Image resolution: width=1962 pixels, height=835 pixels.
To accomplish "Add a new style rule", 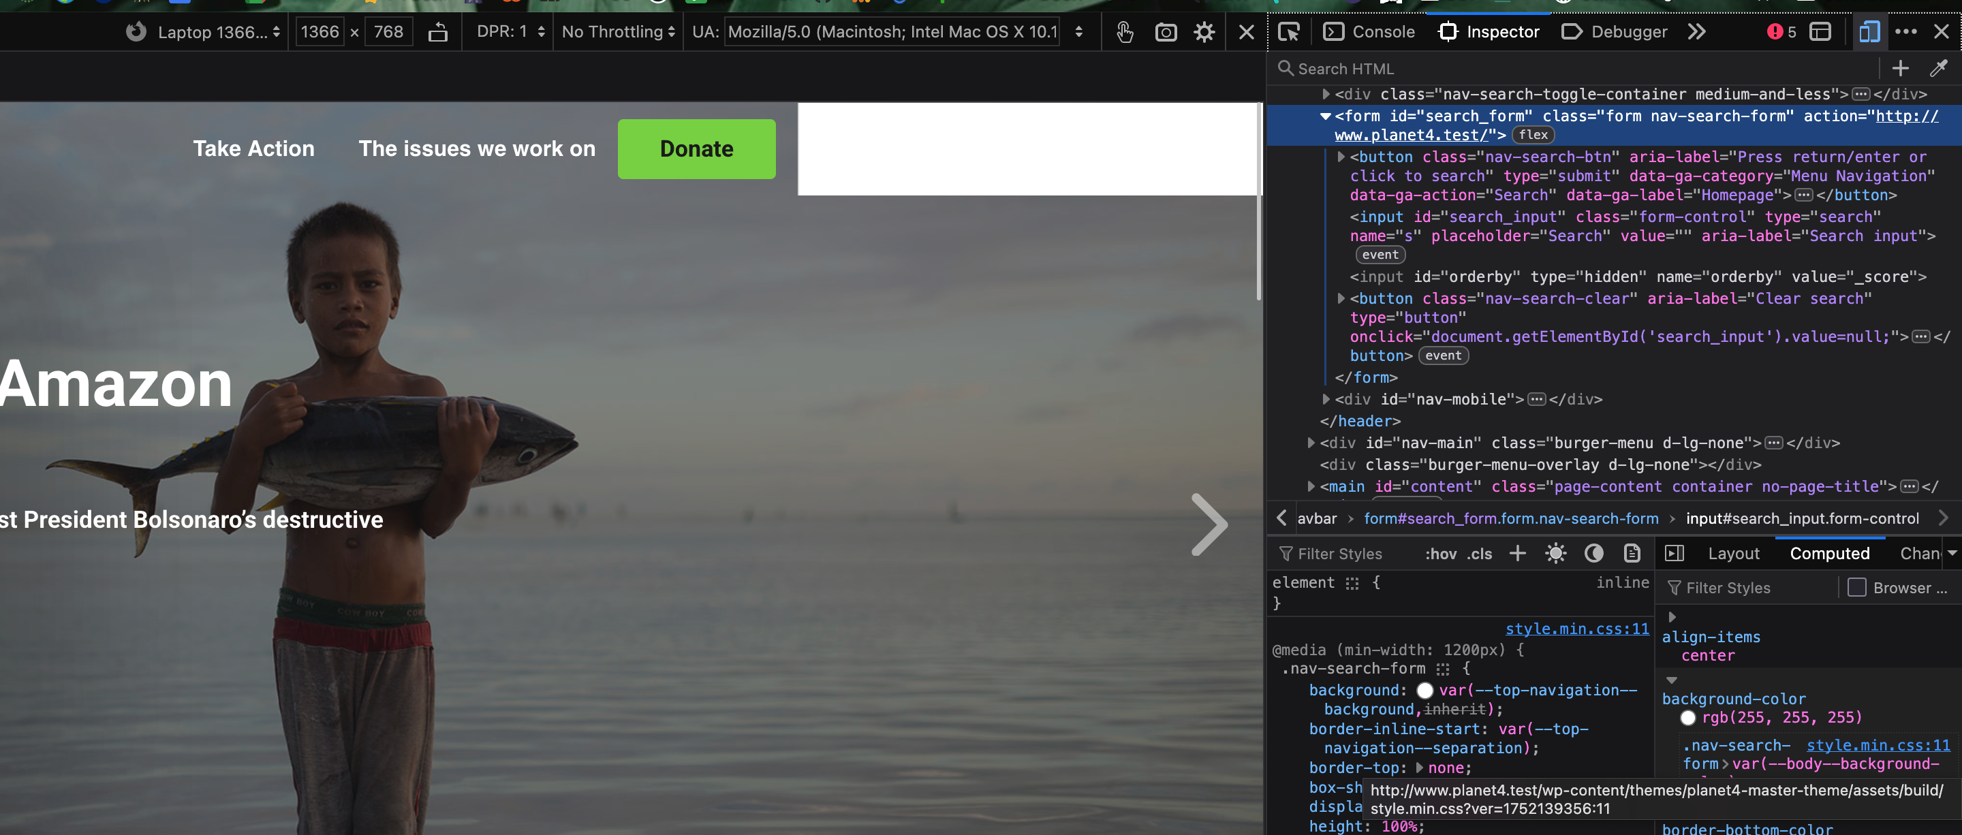I will pyautogui.click(x=1517, y=553).
